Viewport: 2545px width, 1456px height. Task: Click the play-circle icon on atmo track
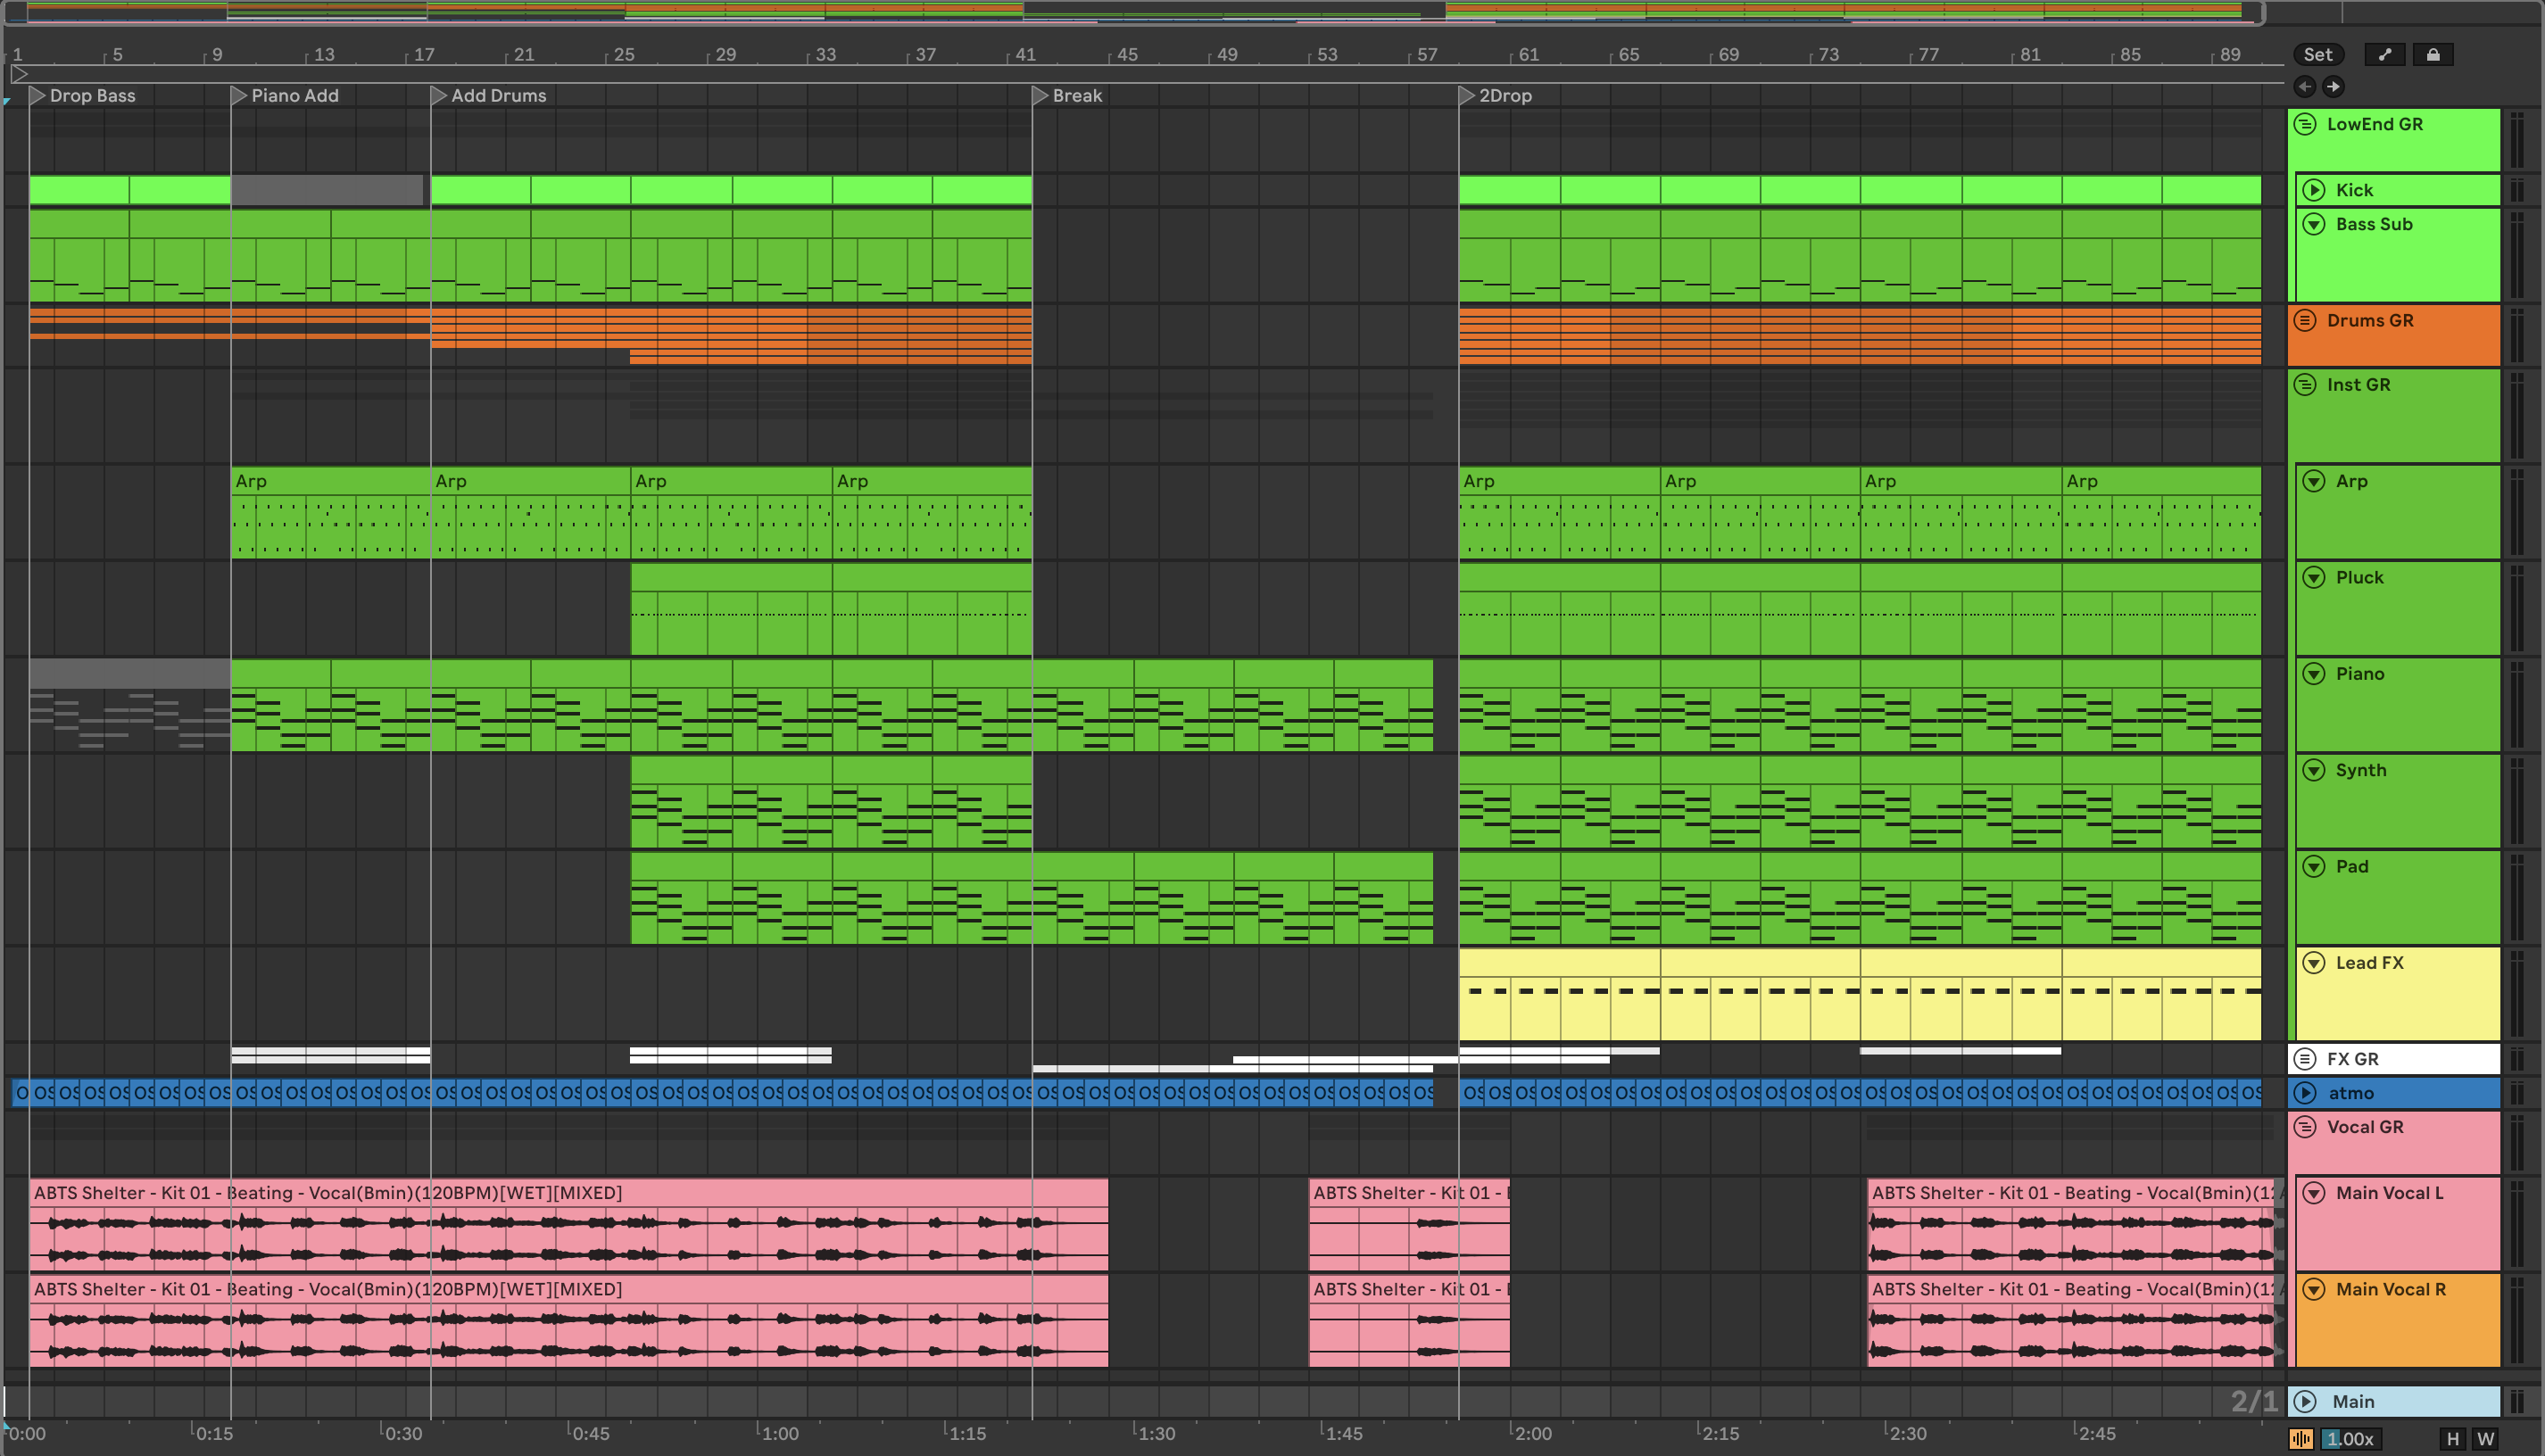point(2305,1093)
